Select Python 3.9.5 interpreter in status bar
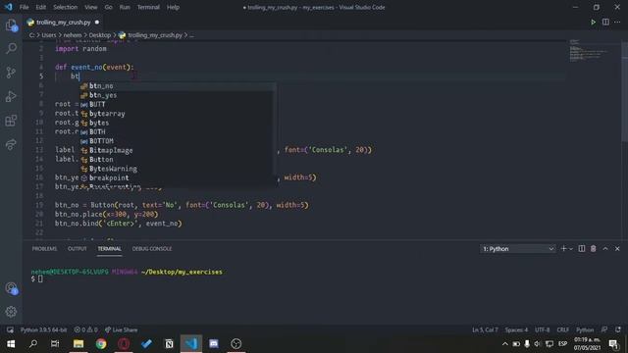The height and width of the screenshot is (353, 628). click(43, 329)
